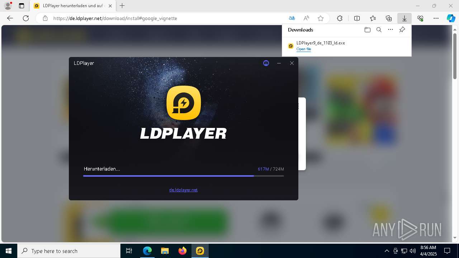The height and width of the screenshot is (258, 459).
Task: Click the LDPlayer logo in installer
Action: pyautogui.click(x=184, y=103)
